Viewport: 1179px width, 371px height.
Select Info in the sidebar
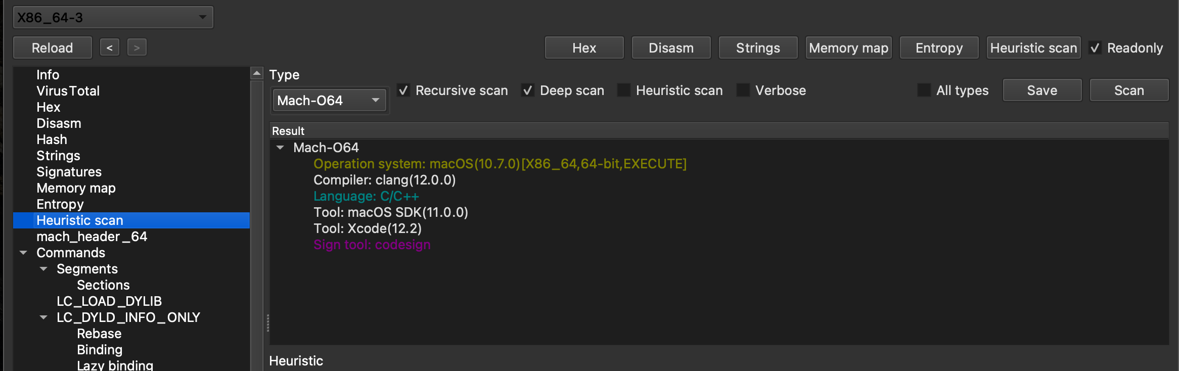coord(48,75)
